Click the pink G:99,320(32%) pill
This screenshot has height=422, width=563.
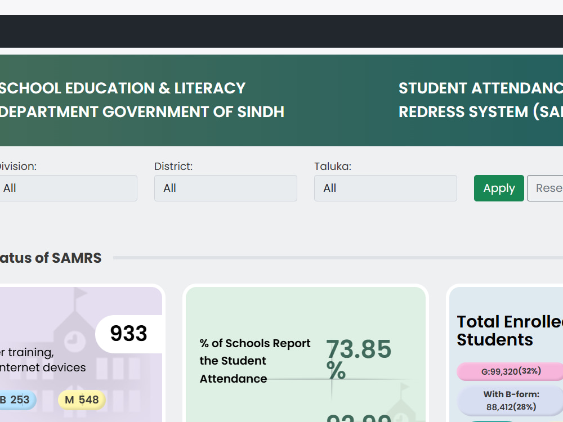pos(510,371)
